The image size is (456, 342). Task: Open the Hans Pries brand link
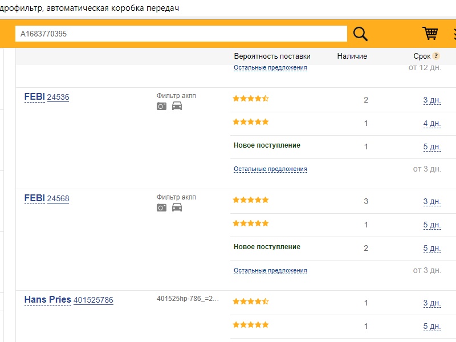point(48,300)
